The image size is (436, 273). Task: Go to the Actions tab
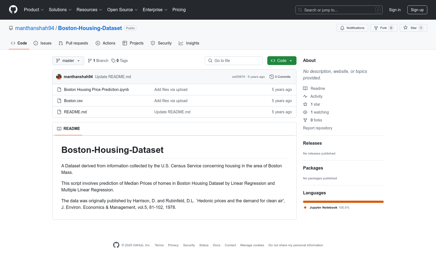(x=105, y=43)
